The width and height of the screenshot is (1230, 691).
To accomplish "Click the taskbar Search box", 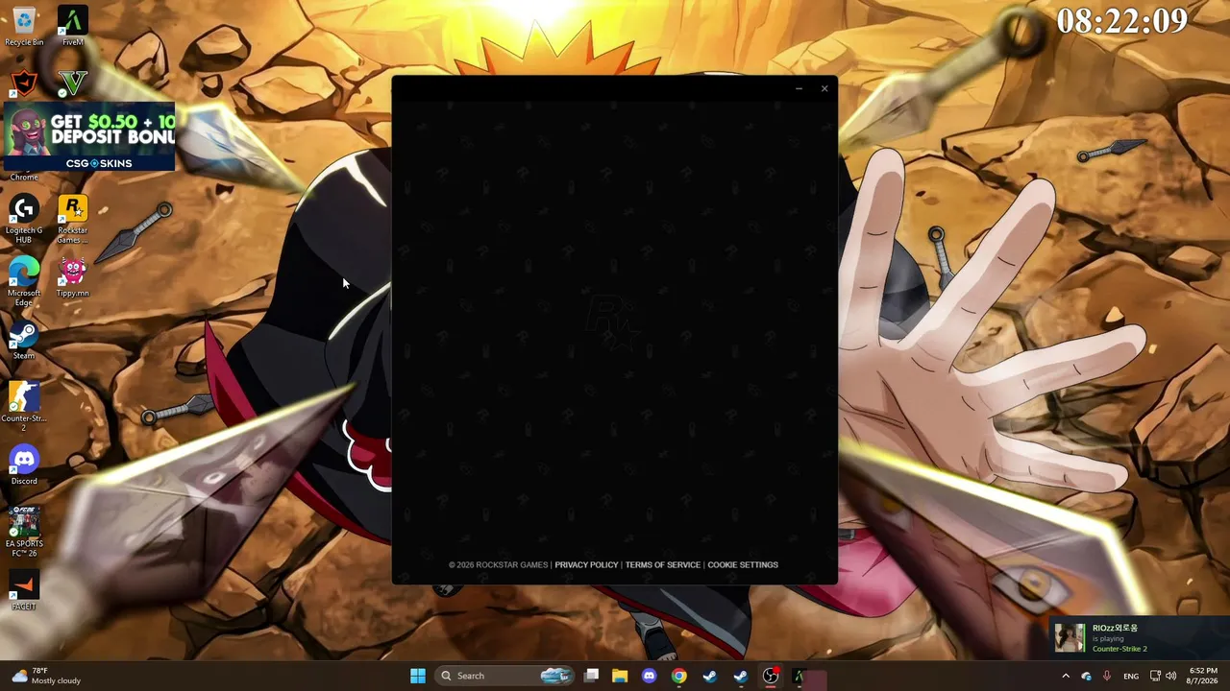I will (506, 676).
